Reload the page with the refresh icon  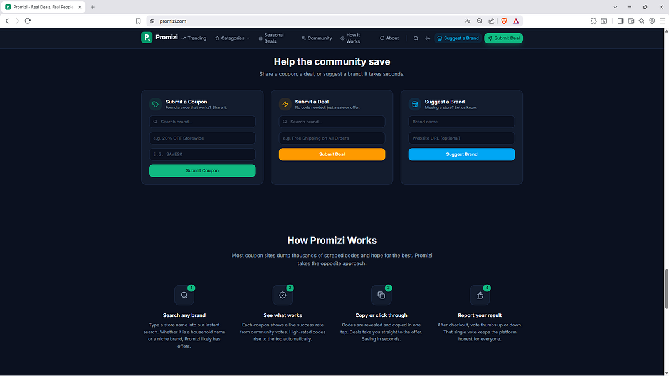point(28,21)
